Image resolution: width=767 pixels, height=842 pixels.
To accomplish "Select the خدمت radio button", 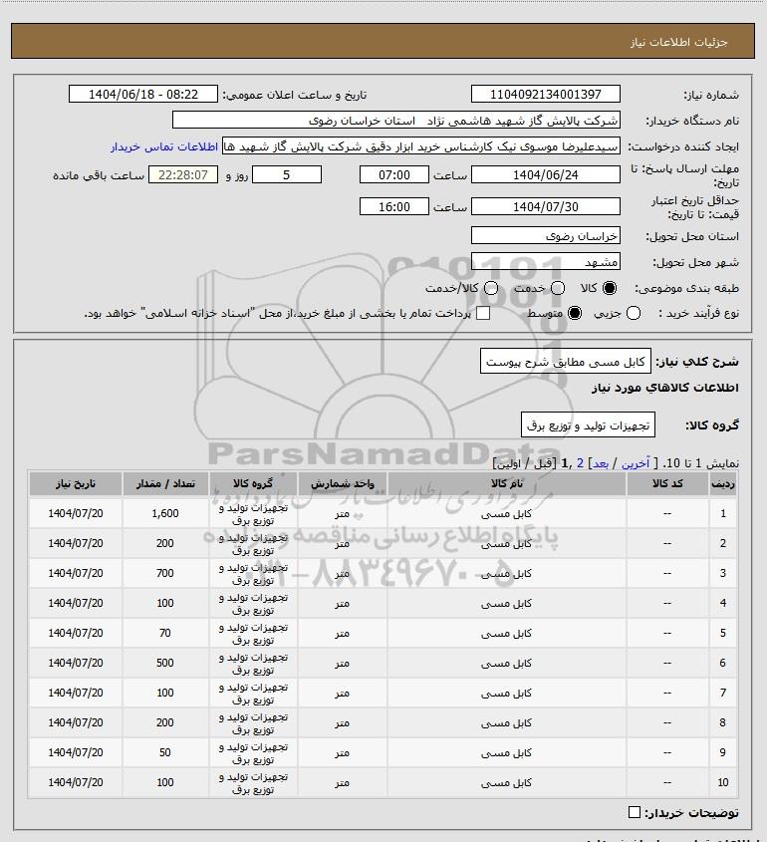I will pos(558,288).
